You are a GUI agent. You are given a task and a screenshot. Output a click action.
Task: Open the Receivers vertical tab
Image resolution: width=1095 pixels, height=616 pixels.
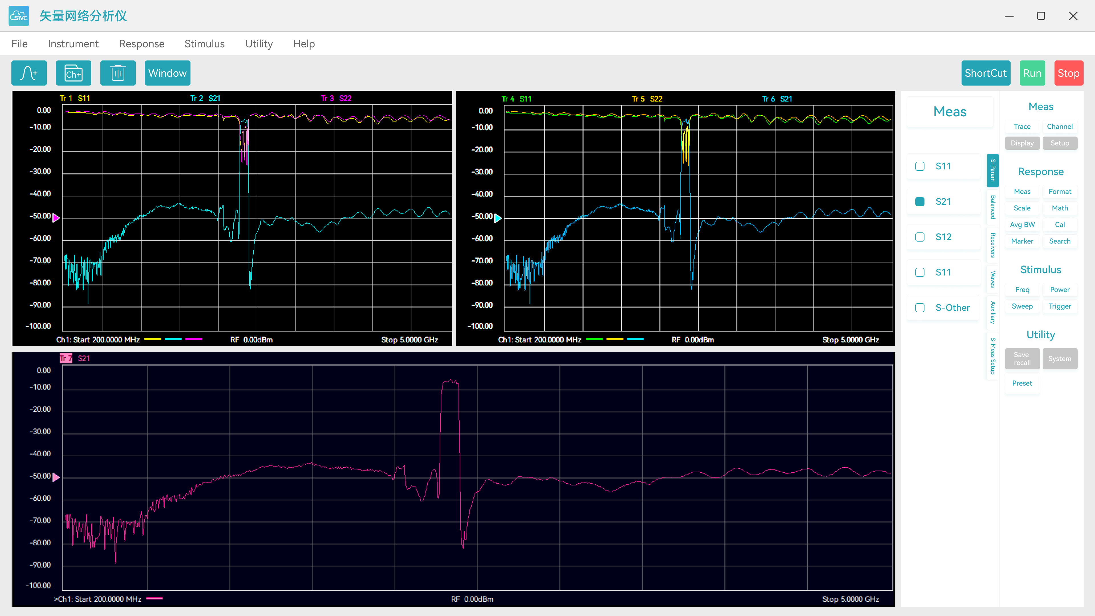[x=993, y=245]
